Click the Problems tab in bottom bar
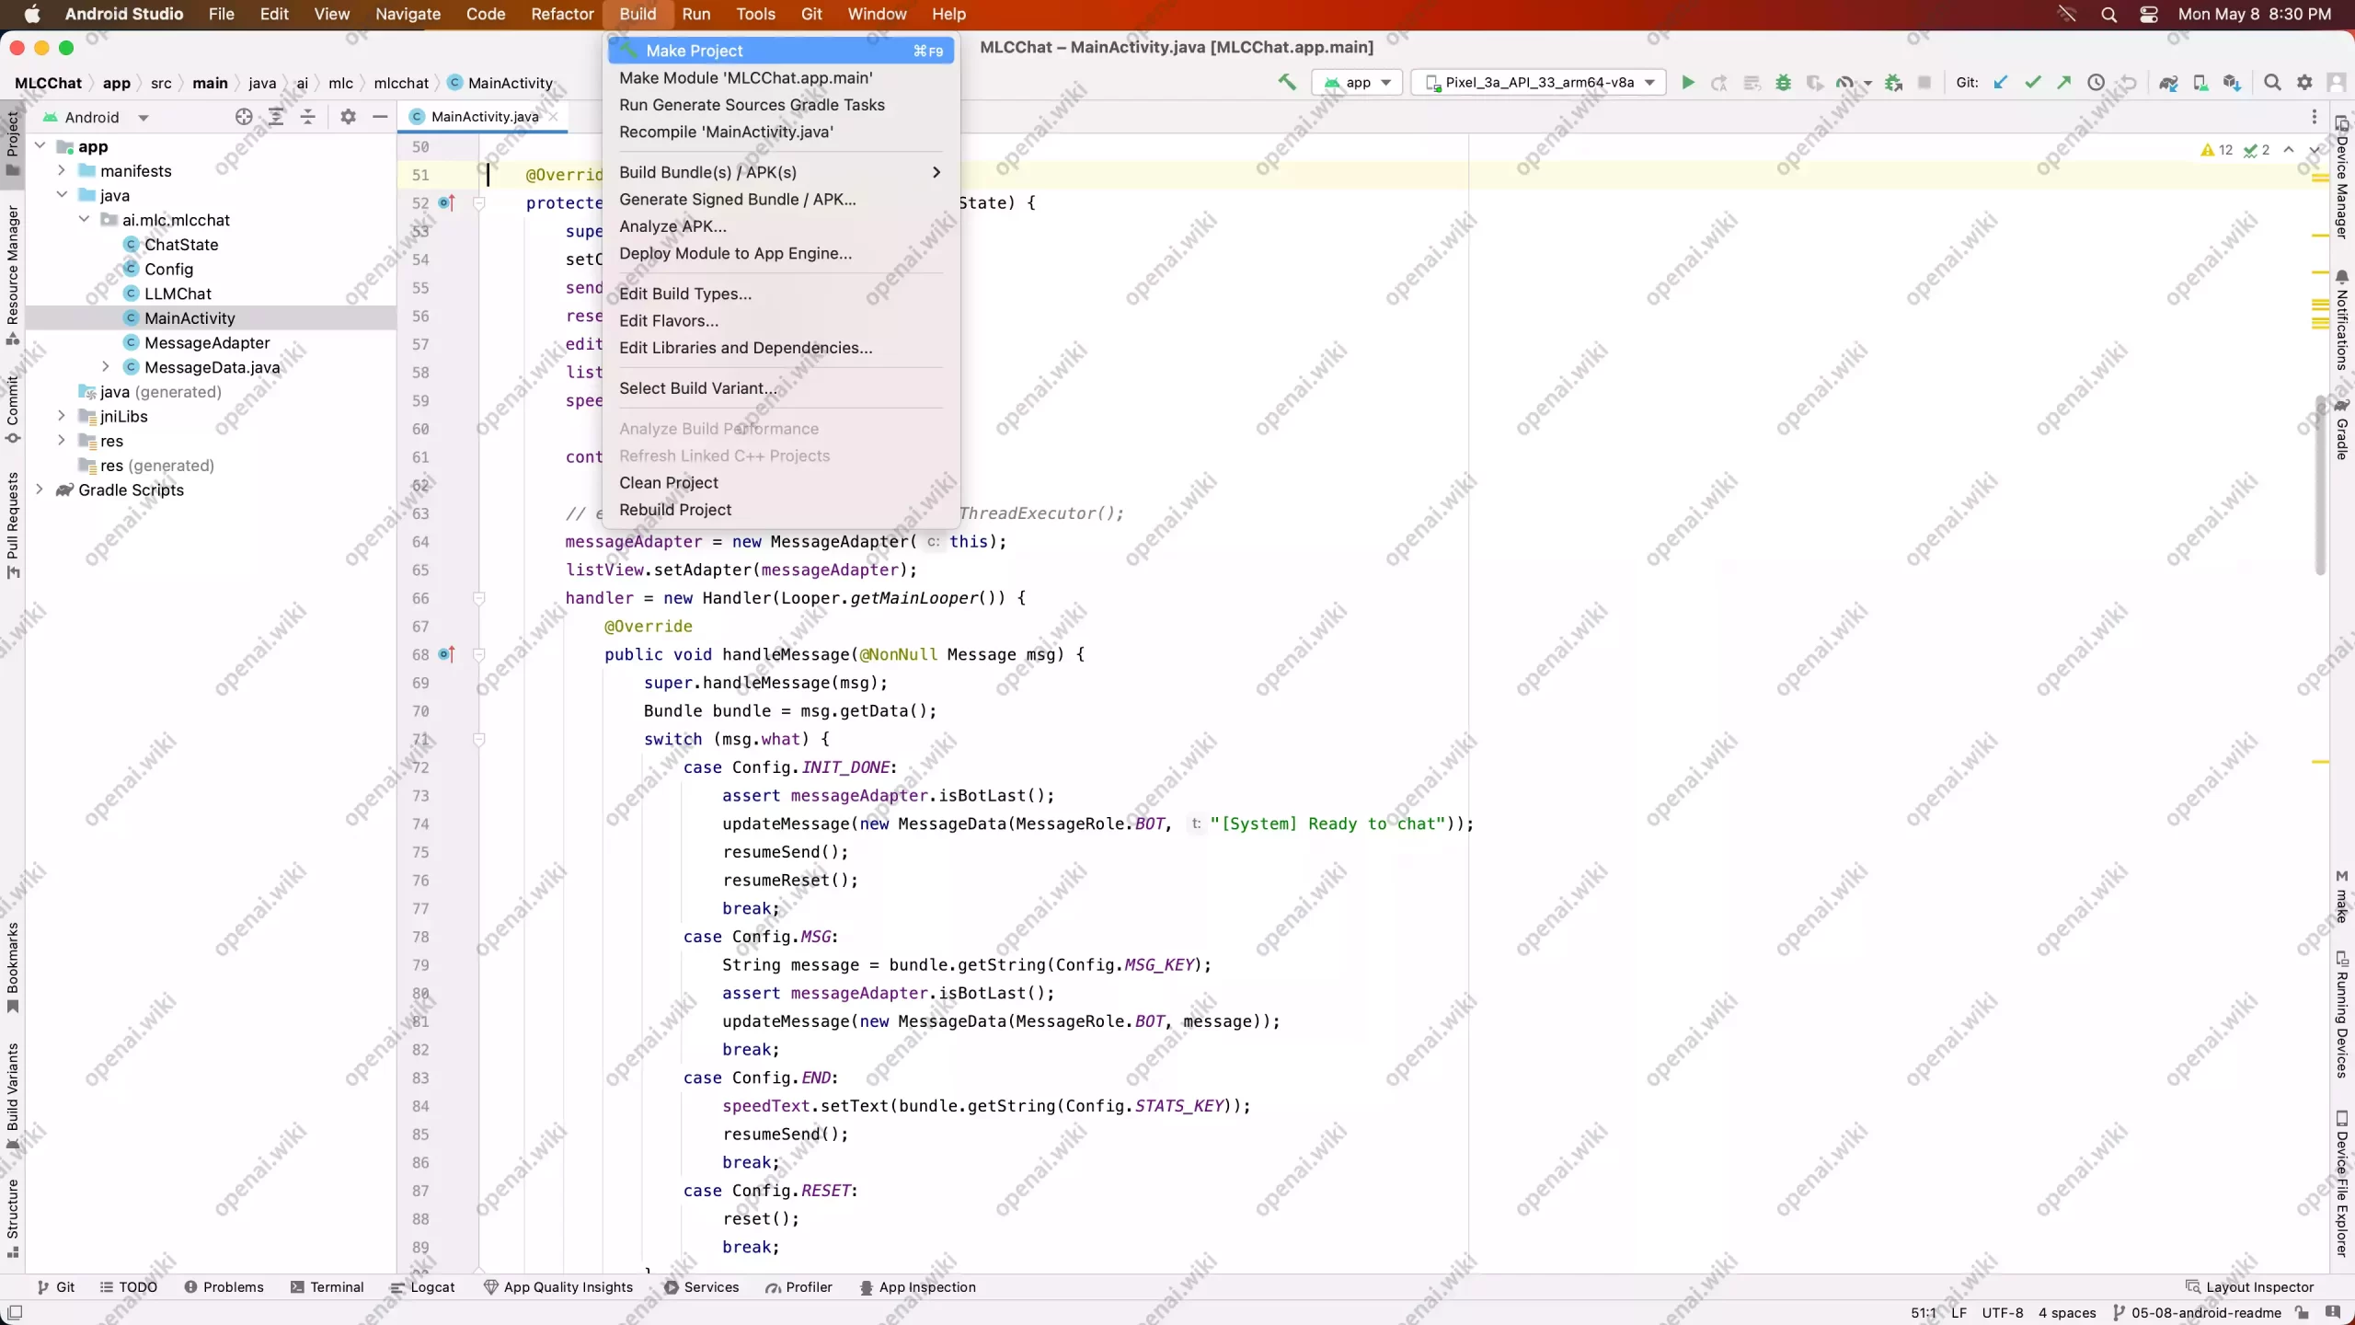The image size is (2355, 1325). (233, 1286)
